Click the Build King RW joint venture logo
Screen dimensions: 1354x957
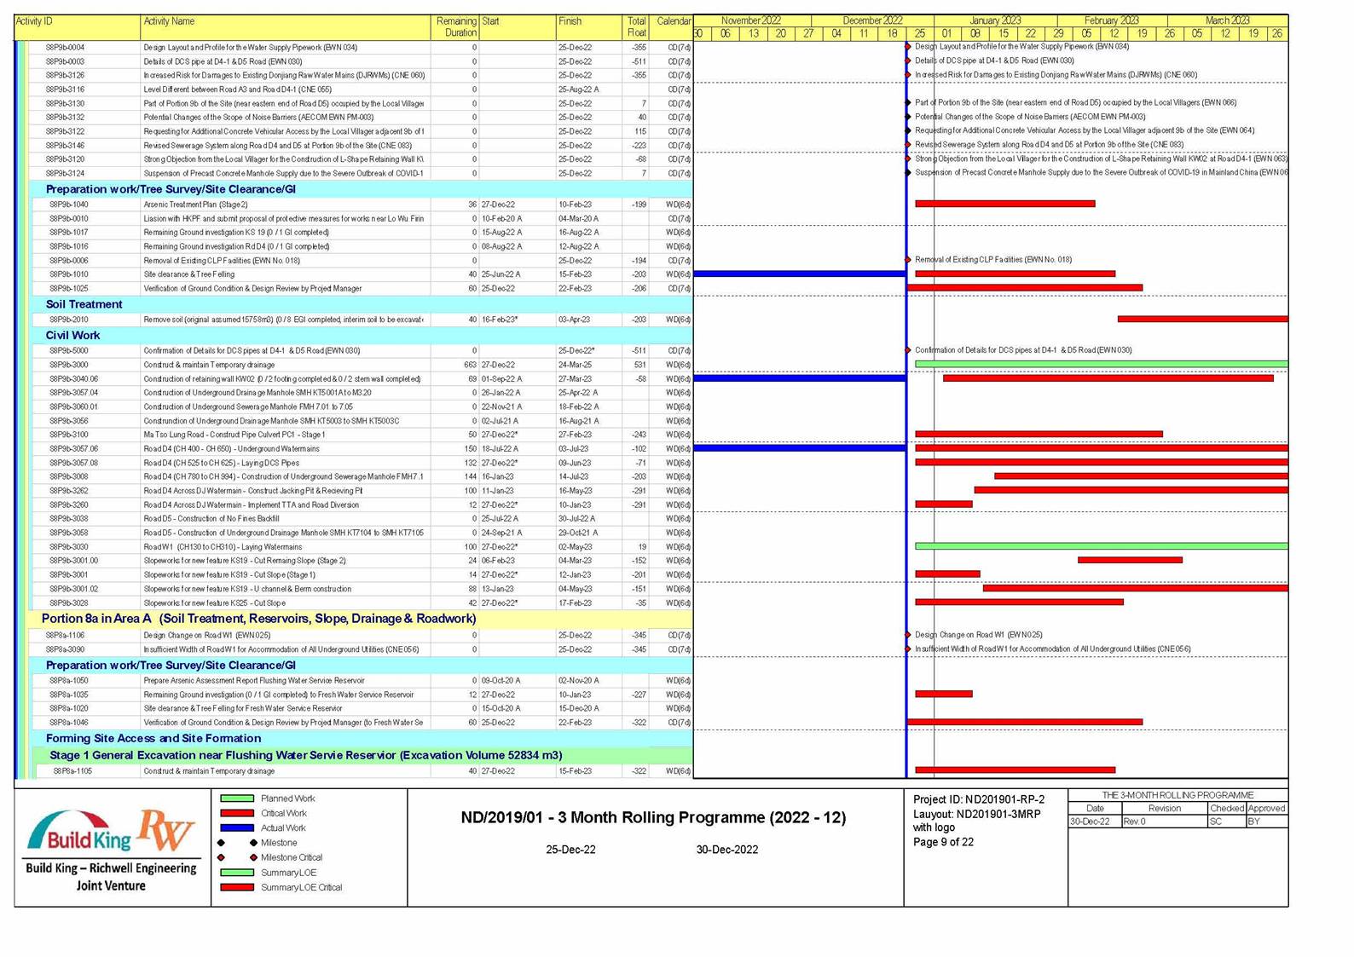tap(111, 849)
